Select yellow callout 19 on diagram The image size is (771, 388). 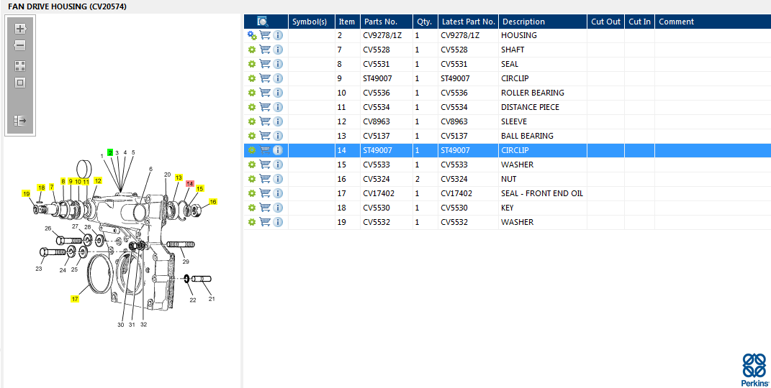26,193
